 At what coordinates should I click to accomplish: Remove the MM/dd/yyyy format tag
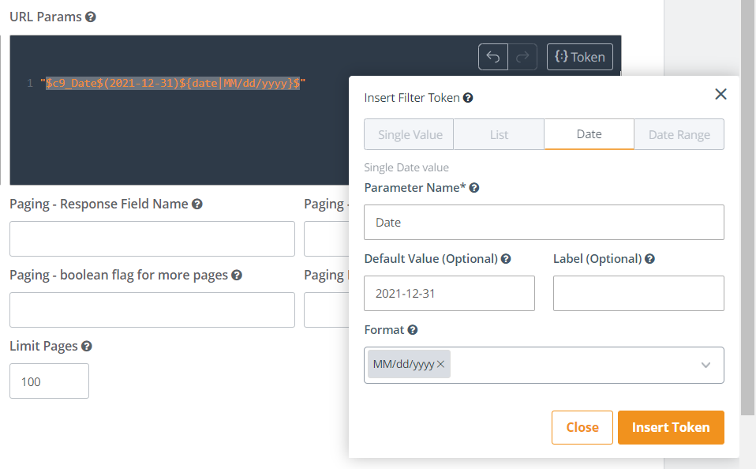[441, 364]
